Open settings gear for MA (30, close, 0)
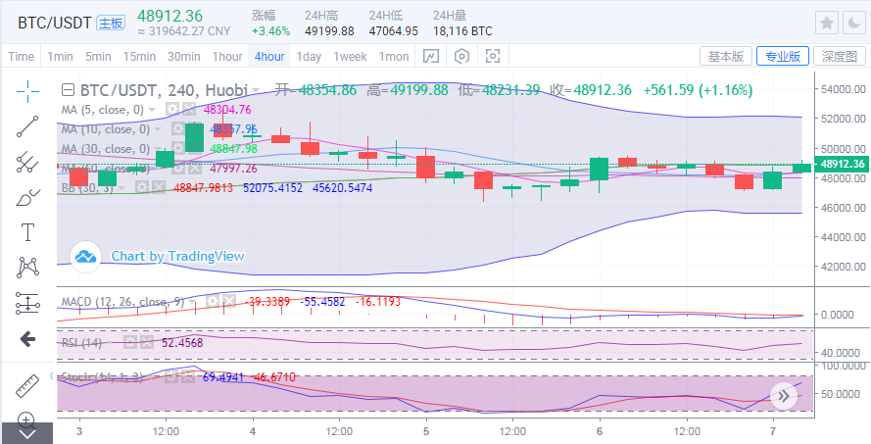The image size is (871, 444). click(x=177, y=148)
